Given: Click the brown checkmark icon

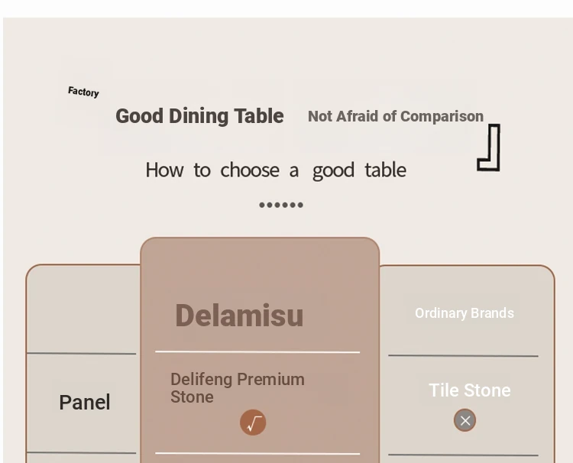Looking at the screenshot, I should pyautogui.click(x=253, y=423).
